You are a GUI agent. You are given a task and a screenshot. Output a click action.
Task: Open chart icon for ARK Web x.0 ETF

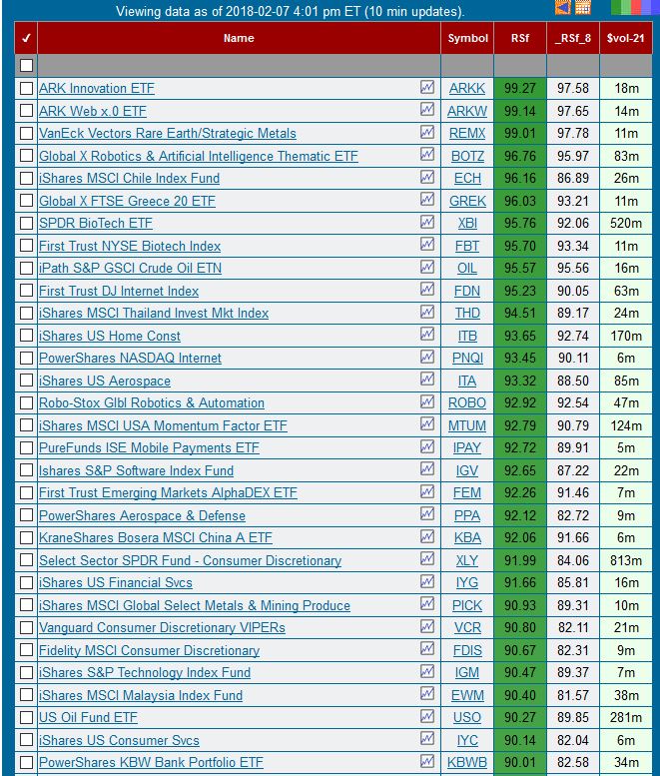point(427,110)
